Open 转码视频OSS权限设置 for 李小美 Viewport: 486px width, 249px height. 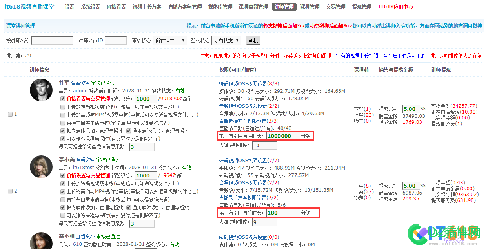pos(243,160)
